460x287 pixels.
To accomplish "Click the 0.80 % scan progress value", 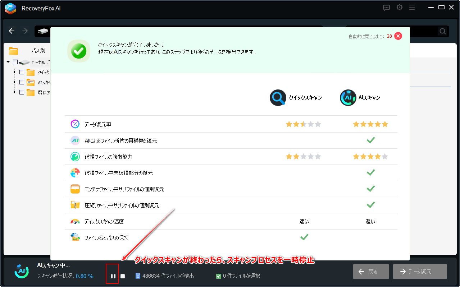I will 85,276.
